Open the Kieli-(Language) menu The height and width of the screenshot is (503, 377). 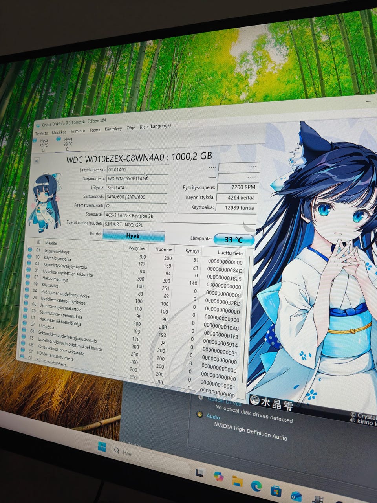(155, 126)
